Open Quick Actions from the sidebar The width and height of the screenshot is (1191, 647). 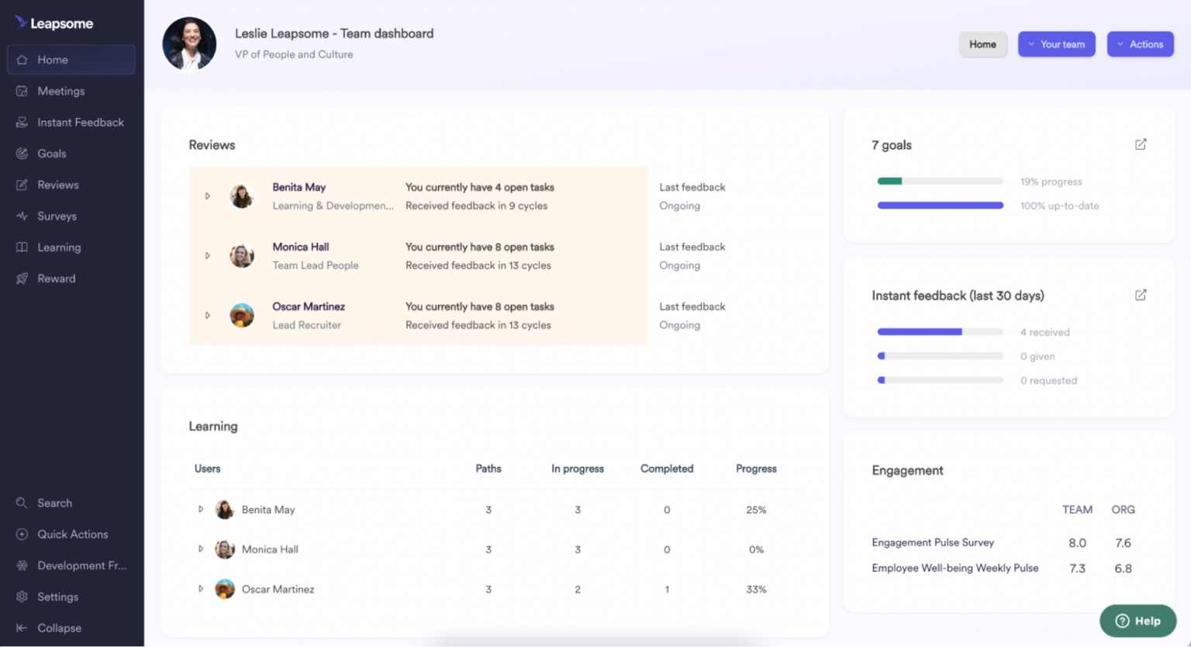[21, 534]
